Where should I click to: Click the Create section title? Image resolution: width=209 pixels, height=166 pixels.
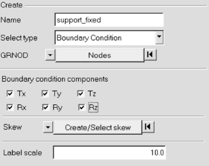point(12,5)
